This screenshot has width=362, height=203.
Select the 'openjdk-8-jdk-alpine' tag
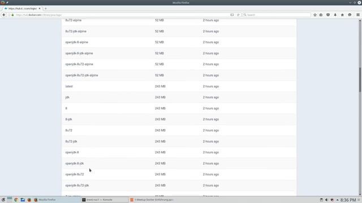pos(79,54)
